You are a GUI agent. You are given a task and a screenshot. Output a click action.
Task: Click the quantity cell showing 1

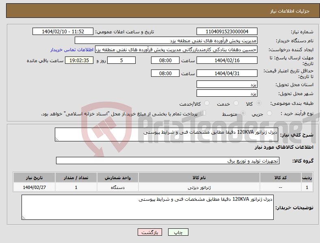coord(76,187)
